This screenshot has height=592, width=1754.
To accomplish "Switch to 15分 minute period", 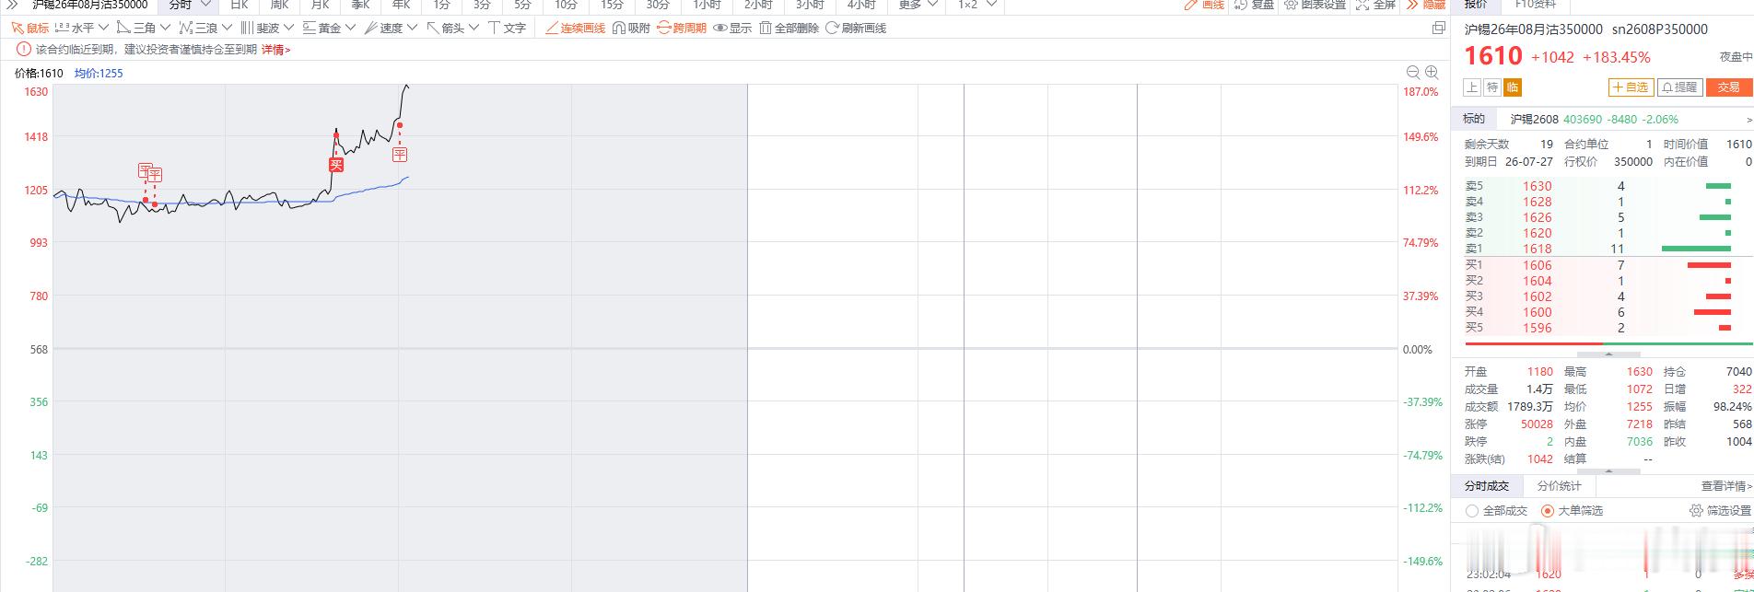I will pyautogui.click(x=612, y=5).
